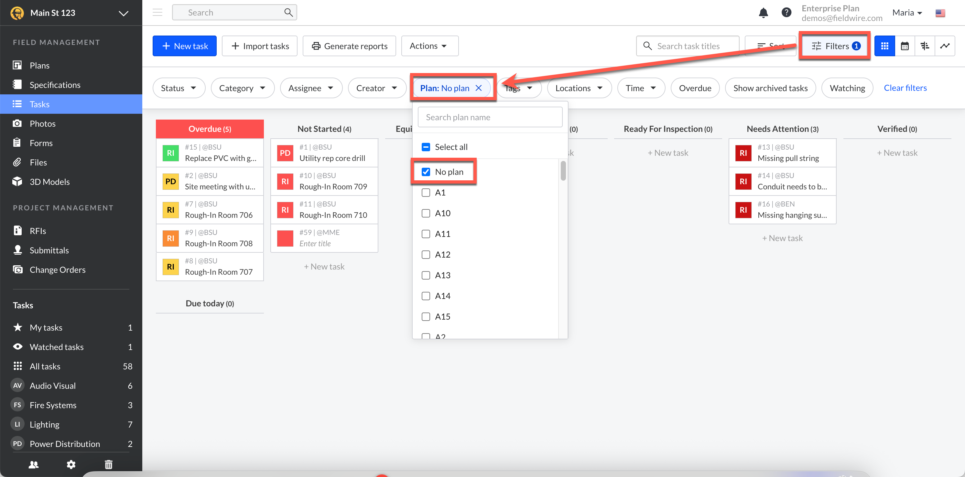Viewport: 965px width, 477px height.
Task: Select the red color square on task #59
Action: point(285,238)
